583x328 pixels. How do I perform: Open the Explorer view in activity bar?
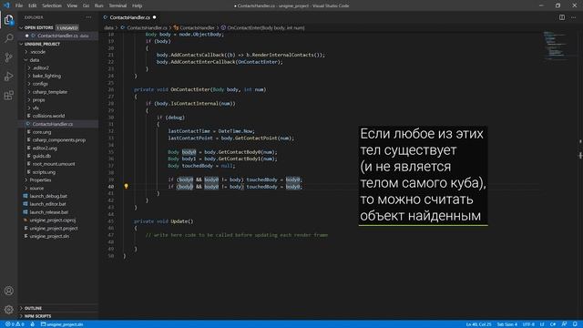pos(8,20)
